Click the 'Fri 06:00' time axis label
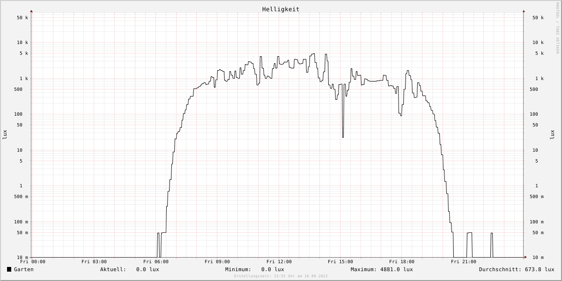 [156, 262]
